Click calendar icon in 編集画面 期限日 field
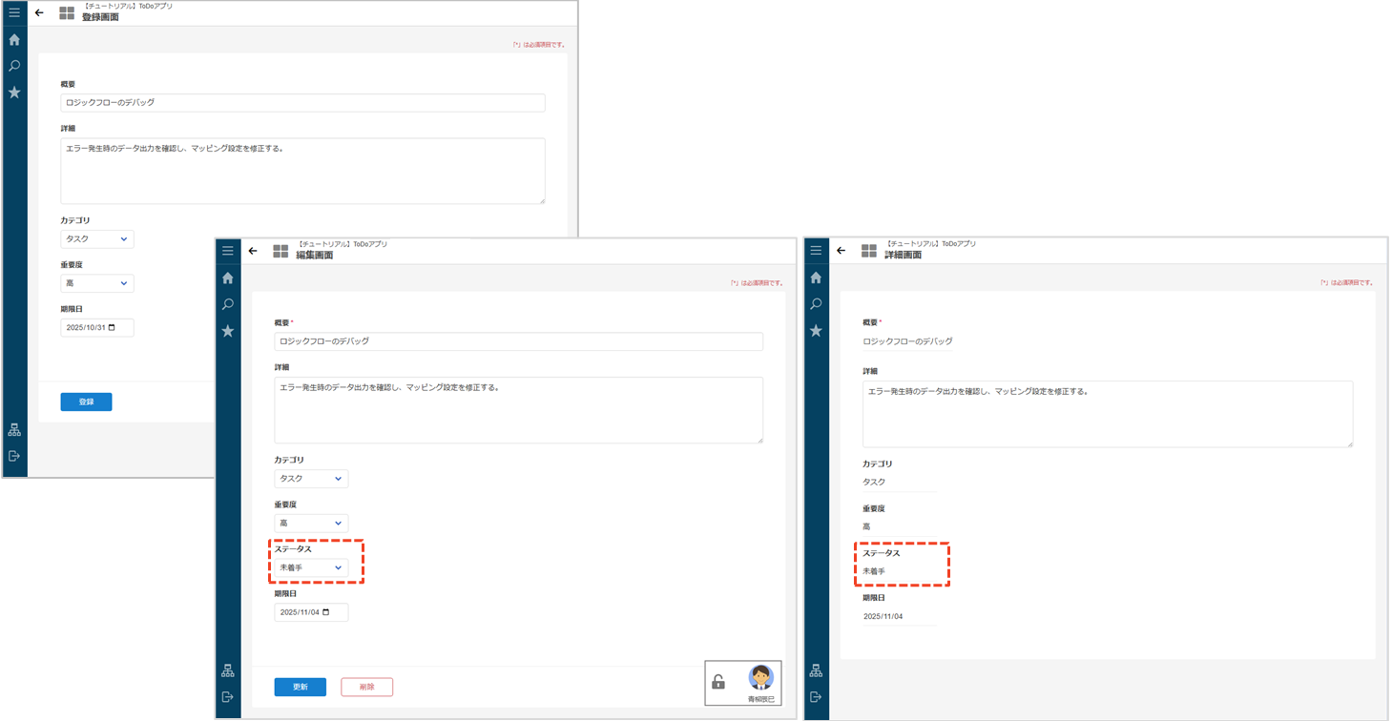This screenshot has width=1392, height=721. 326,612
